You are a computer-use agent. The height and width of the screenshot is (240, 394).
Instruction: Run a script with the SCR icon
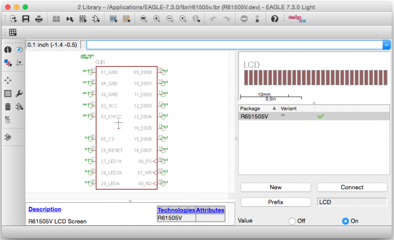click(113, 19)
